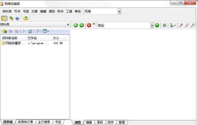Sort by the 资料库名称 column header
198x125 pixels.
click(x=13, y=38)
